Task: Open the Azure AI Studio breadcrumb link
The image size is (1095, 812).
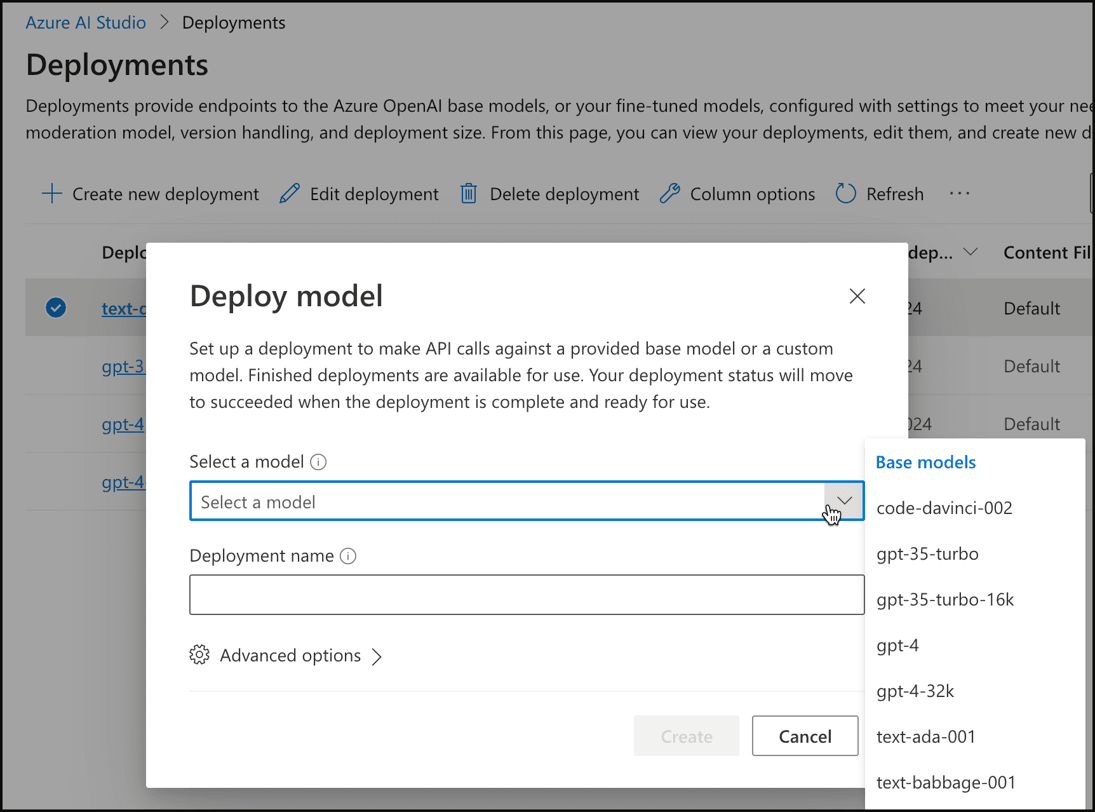Action: point(86,23)
